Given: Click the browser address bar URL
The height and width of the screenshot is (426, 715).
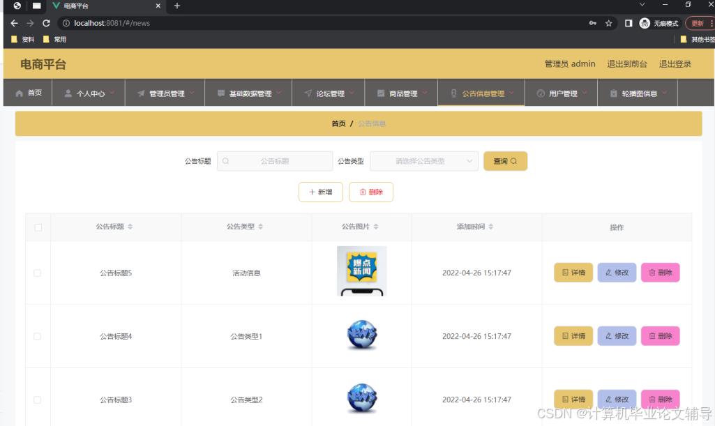Looking at the screenshot, I should coord(112,23).
